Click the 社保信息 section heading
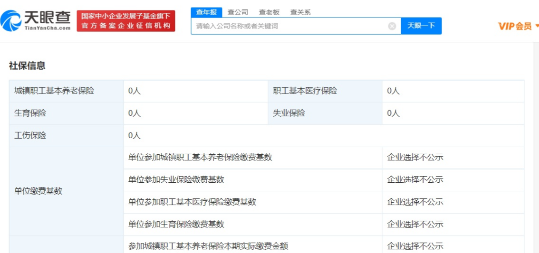539x253 pixels. pyautogui.click(x=27, y=66)
